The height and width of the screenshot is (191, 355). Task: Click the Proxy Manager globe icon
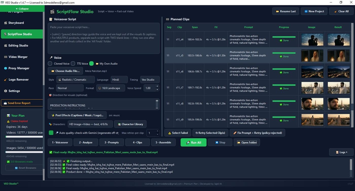[x=6, y=68]
